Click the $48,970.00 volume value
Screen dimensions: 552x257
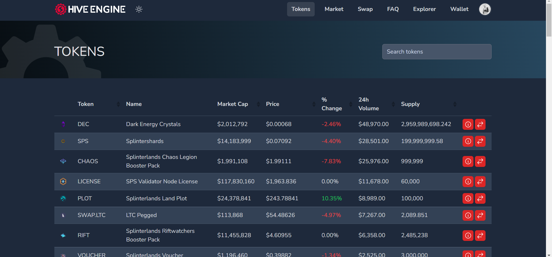tap(373, 124)
